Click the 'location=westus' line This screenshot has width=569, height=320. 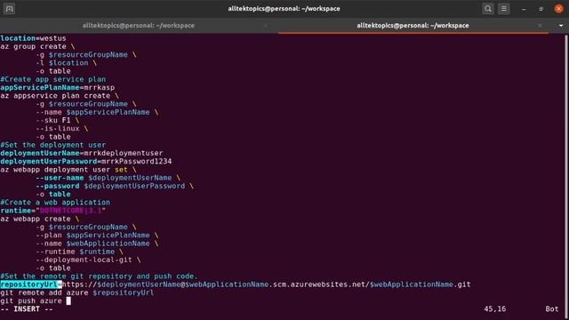(x=34, y=38)
